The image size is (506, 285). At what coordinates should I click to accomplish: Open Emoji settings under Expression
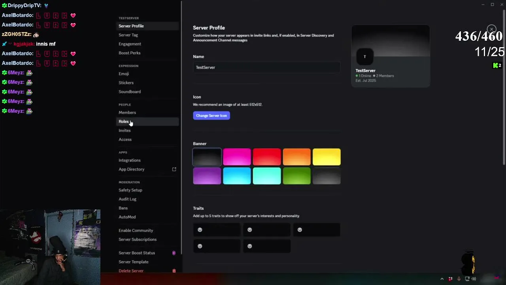(x=148, y=74)
